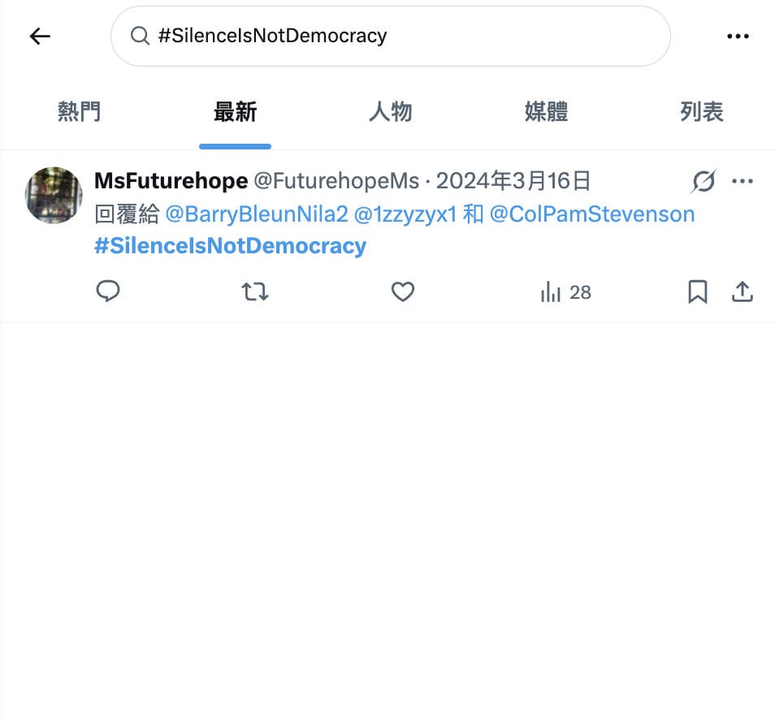Switch to the 熱門 tab
Image resolution: width=775 pixels, height=721 pixels.
tap(79, 112)
